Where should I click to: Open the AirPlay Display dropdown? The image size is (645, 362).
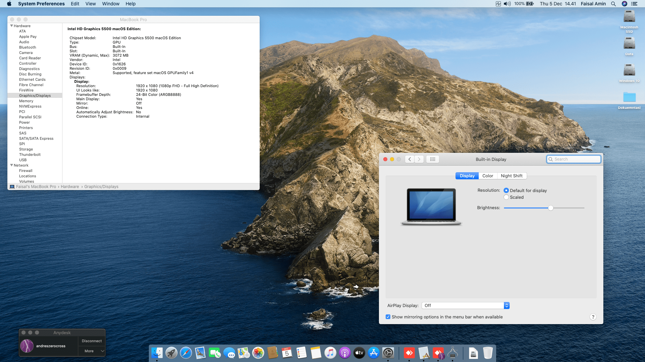tap(465, 305)
